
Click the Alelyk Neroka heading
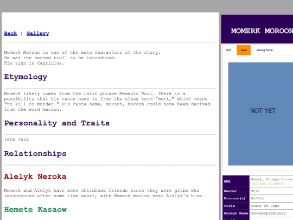(35, 177)
